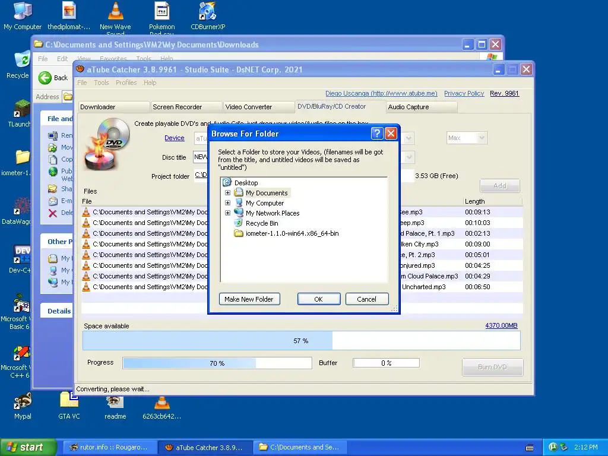This screenshot has height=456, width=608.
Task: Expand My Network Places tree node
Action: click(227, 213)
